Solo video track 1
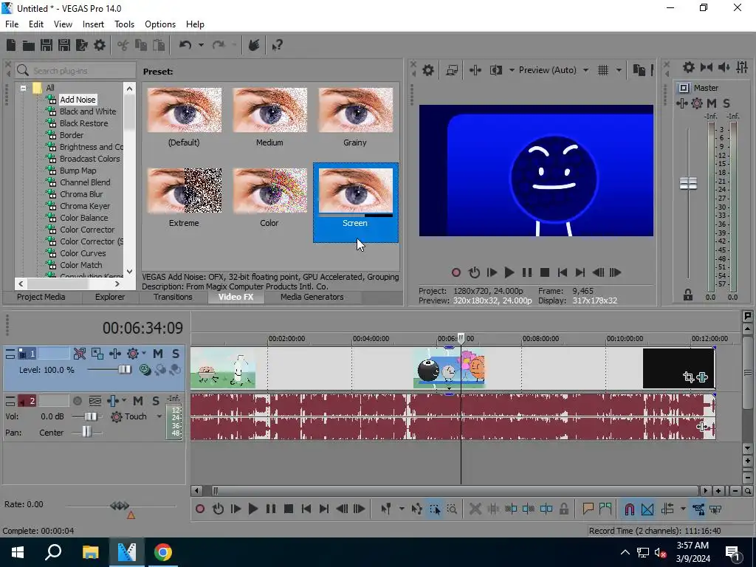756x567 pixels. [176, 354]
